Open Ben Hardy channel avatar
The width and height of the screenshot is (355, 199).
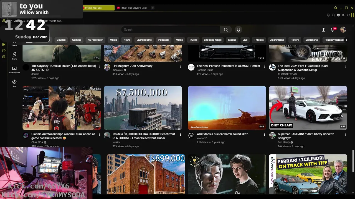272,135
